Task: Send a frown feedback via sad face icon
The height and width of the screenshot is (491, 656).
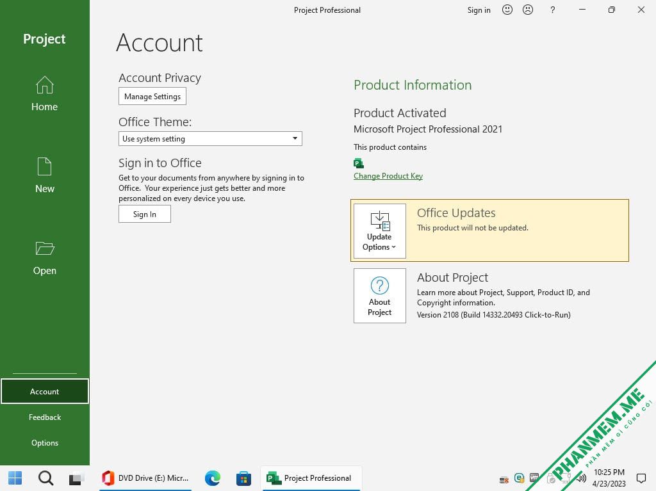Action: click(528, 10)
